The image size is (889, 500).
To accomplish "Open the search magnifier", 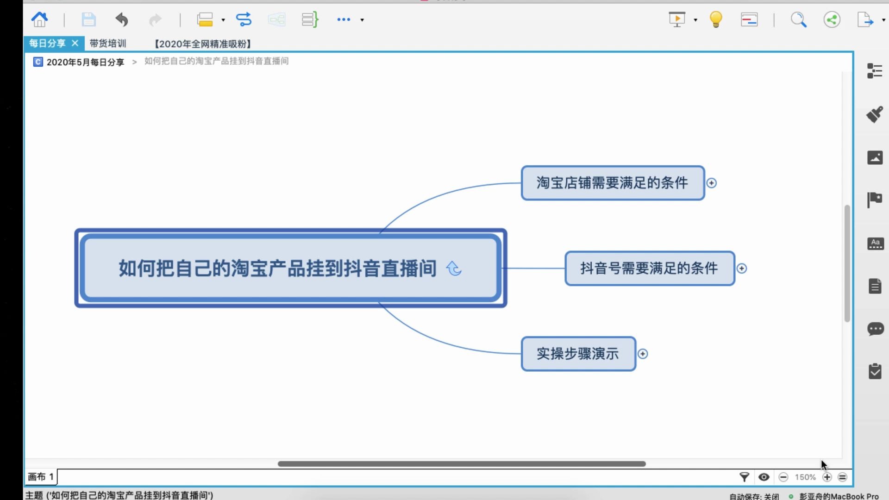I will (799, 19).
